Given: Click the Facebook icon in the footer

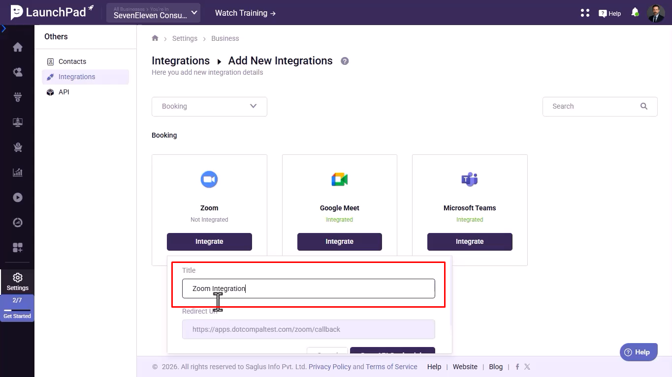Looking at the screenshot, I should pos(517,367).
